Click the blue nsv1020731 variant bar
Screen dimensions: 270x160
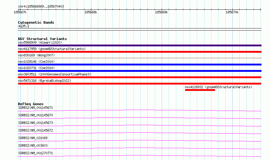(140, 71)
